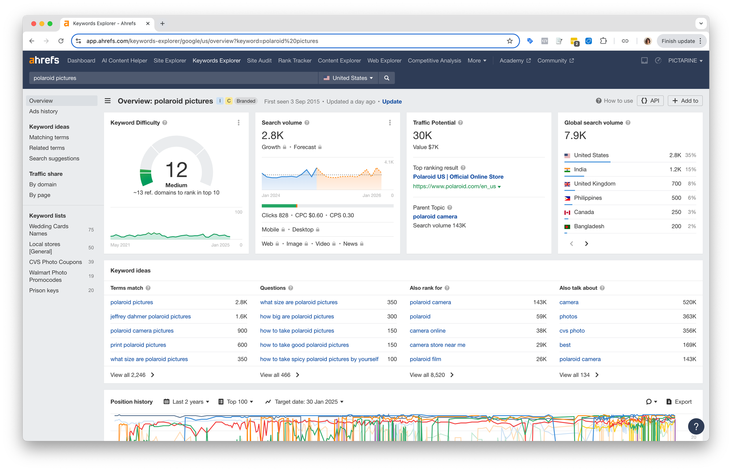
Task: Open Keyword Difficulty card options menu
Action: 239,123
